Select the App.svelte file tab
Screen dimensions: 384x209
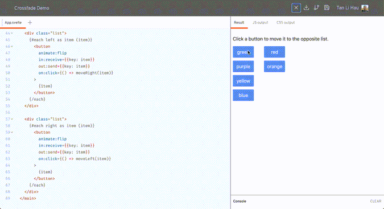coord(13,23)
